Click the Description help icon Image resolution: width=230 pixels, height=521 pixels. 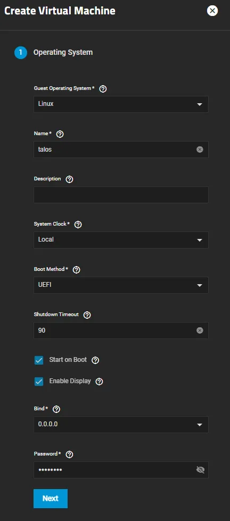69,179
